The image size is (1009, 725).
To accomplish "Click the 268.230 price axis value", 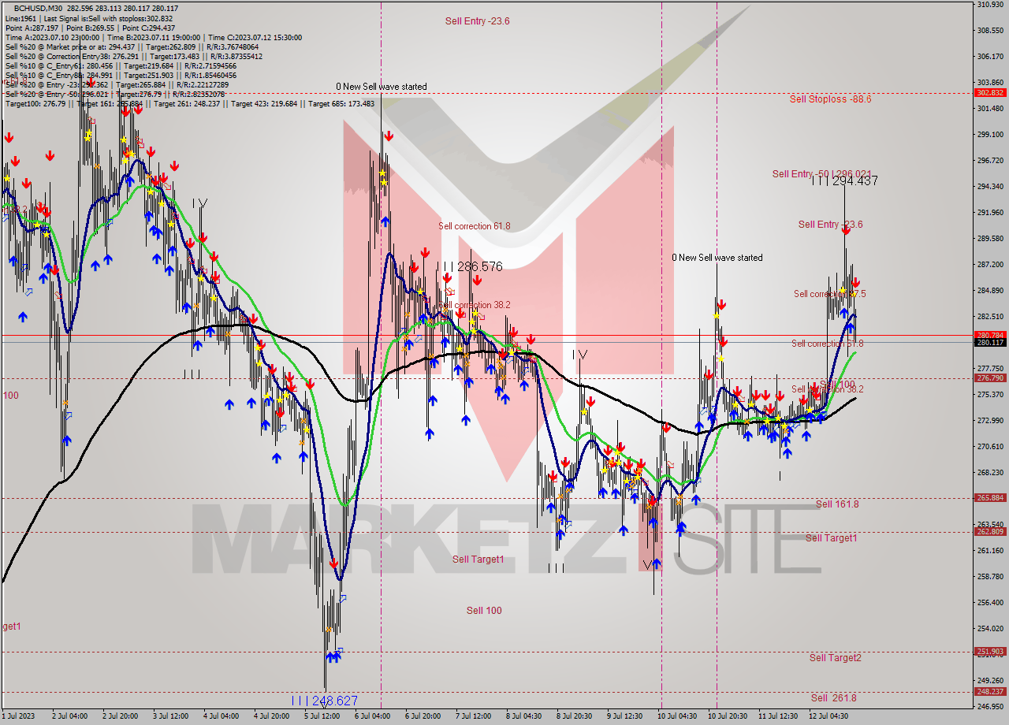I will (x=989, y=472).
